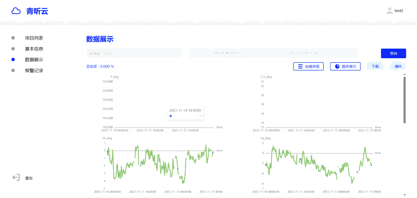
Task: Click the scroll-down arrow of chart panel
Action: (x=404, y=195)
